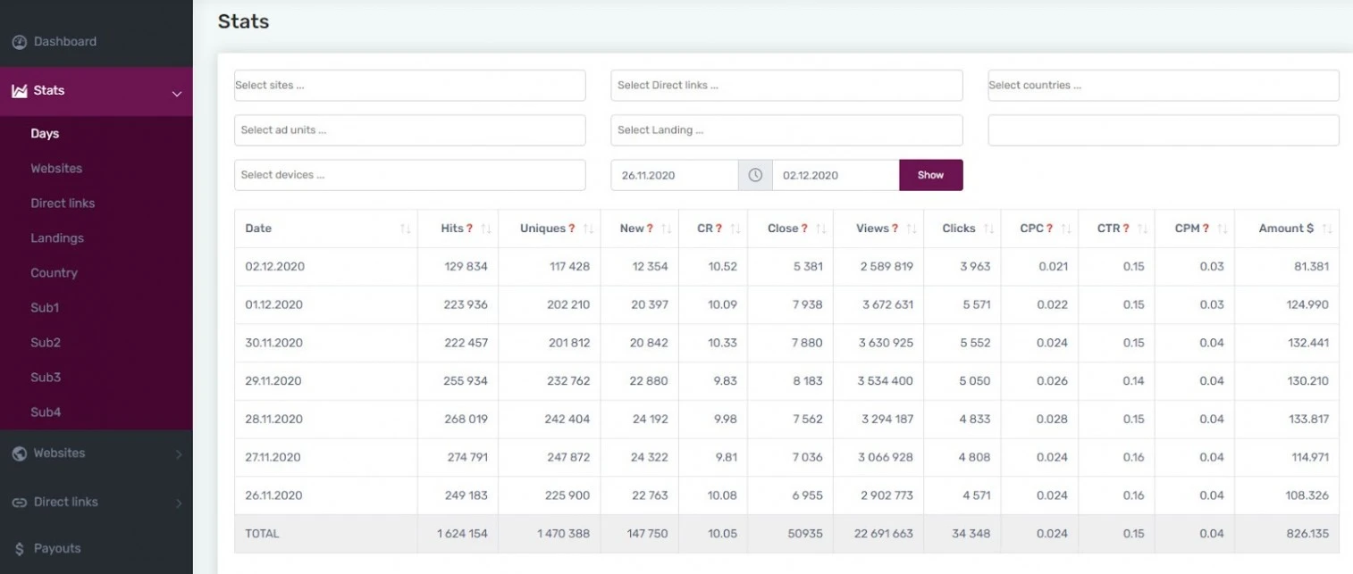The image size is (1353, 574).
Task: Click the start date field 26.11.2020
Action: point(675,175)
